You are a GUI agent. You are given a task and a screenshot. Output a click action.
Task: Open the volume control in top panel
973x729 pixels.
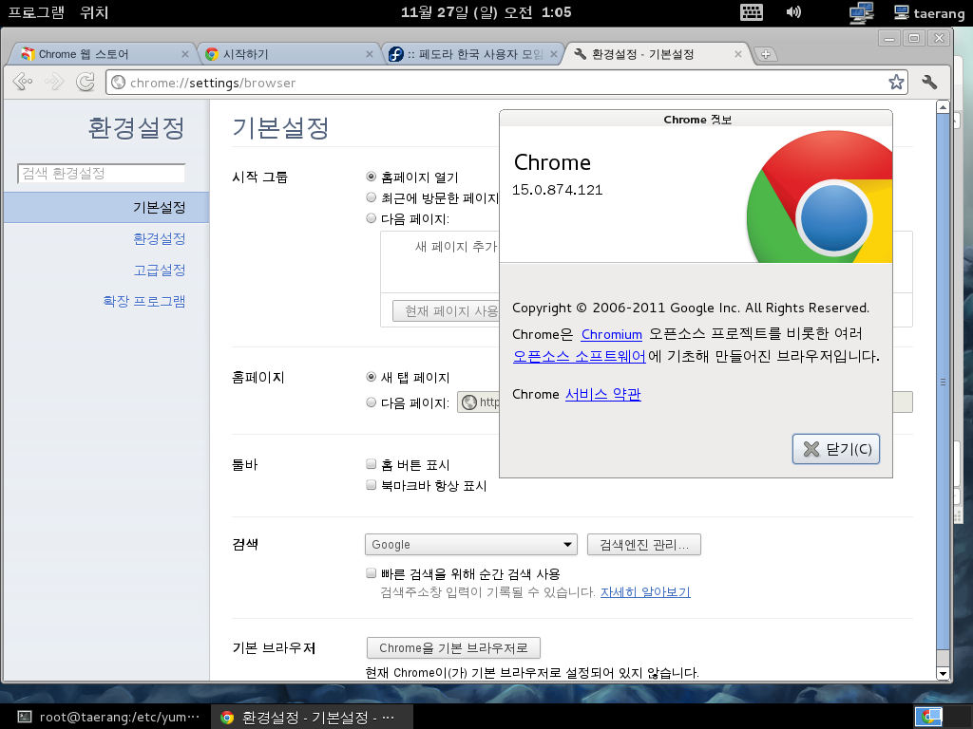793,12
